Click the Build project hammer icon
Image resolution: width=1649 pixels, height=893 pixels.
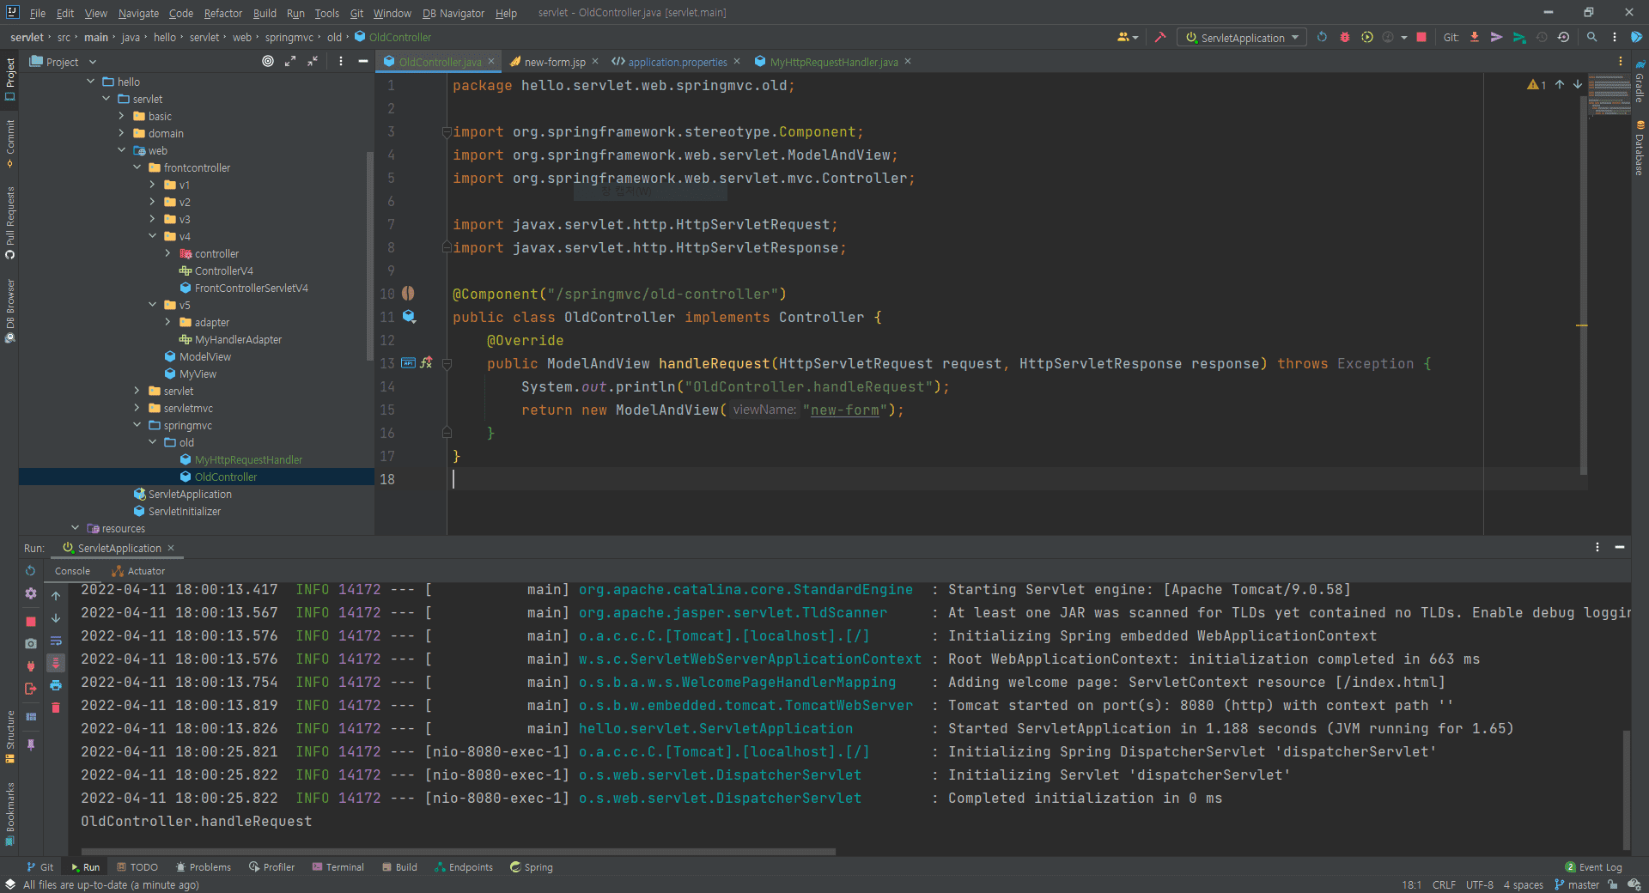click(x=1160, y=38)
